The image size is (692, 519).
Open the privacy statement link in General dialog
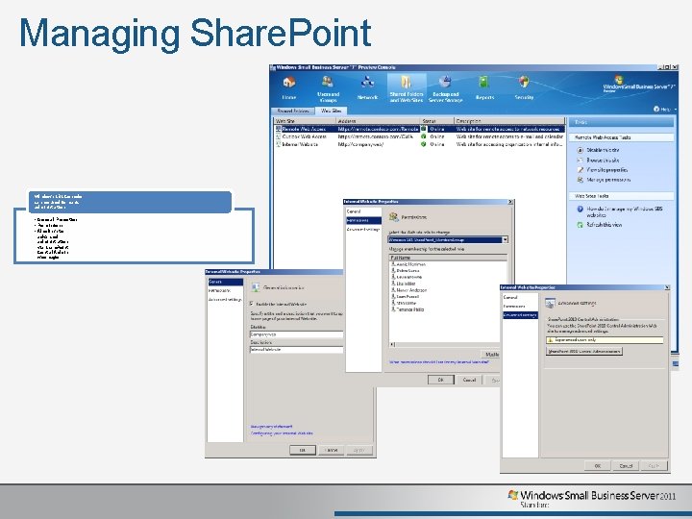[271, 427]
